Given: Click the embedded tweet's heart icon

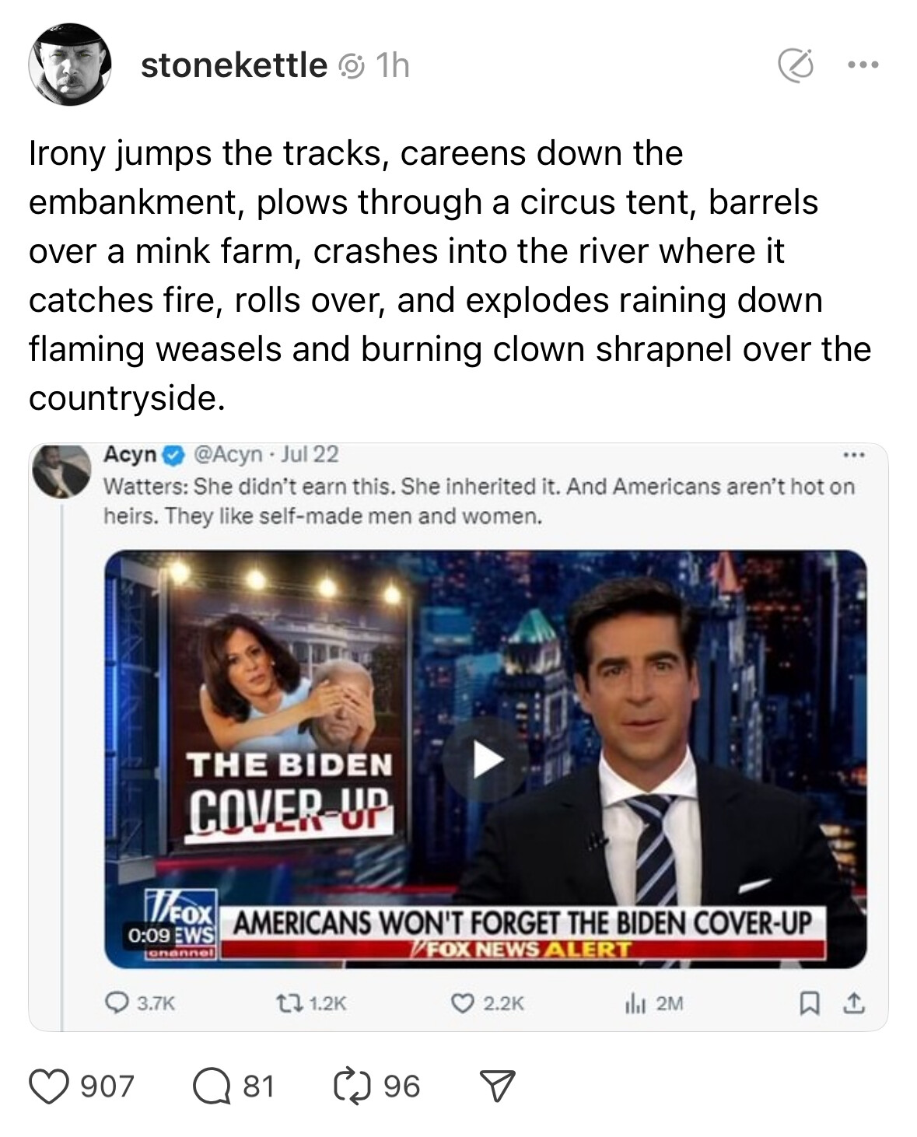Looking at the screenshot, I should coord(468,1004).
